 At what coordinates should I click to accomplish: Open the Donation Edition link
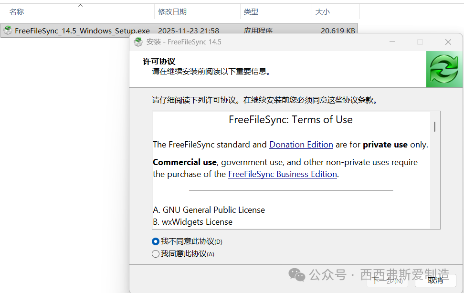tap(301, 145)
